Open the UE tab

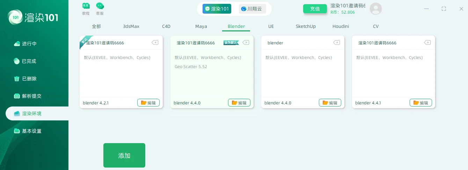271,27
